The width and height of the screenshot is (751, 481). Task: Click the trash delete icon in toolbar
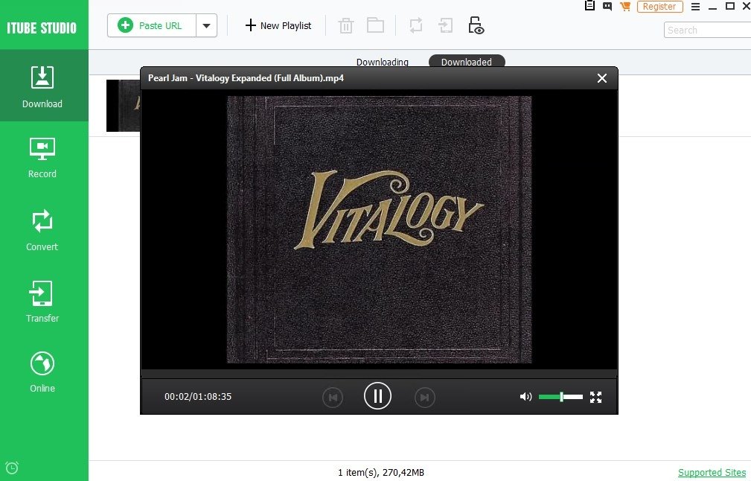pos(346,25)
